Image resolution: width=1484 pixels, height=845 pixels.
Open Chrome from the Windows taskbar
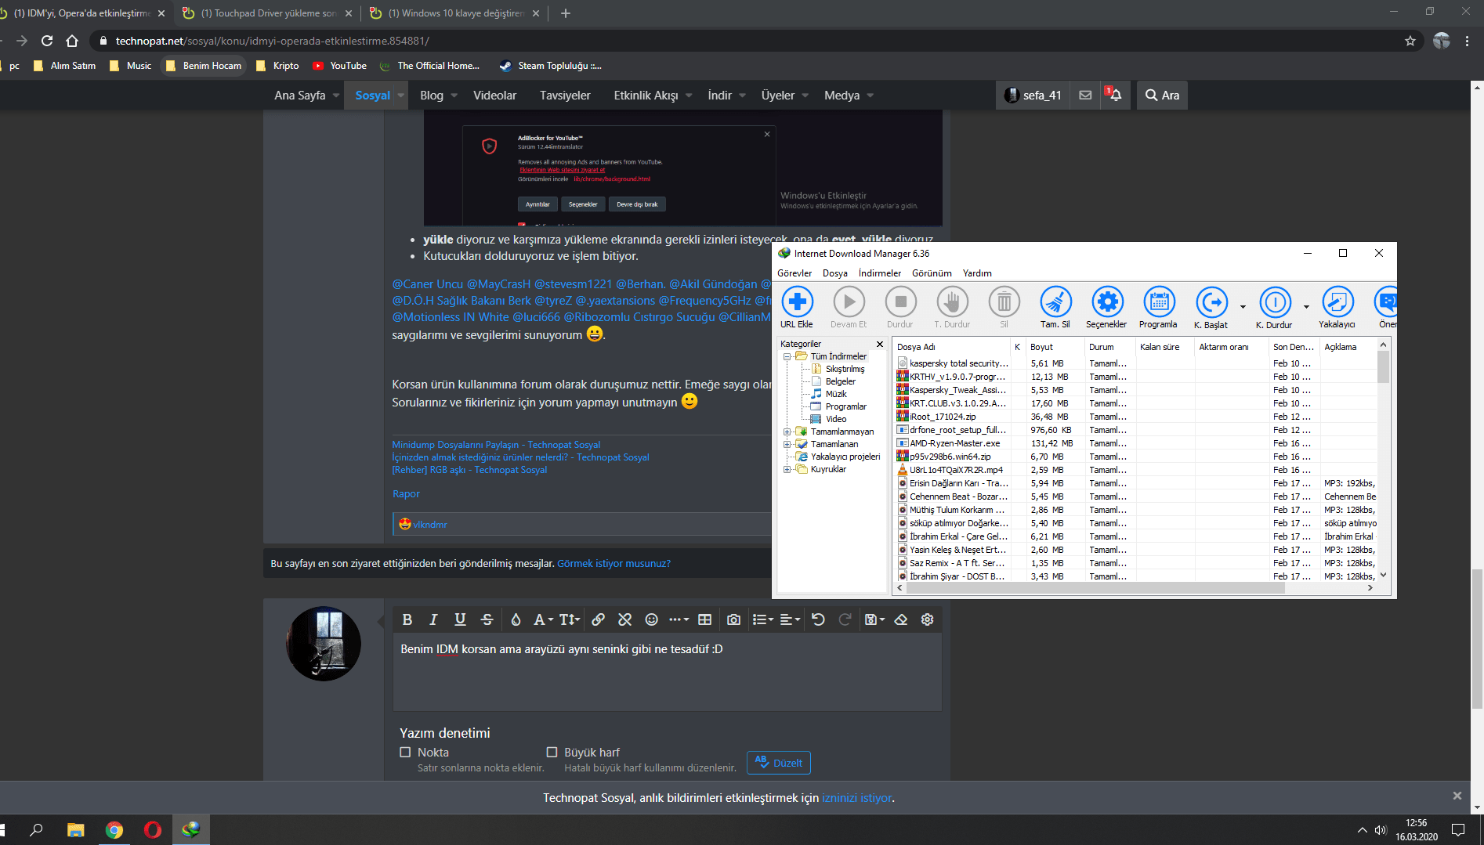tap(114, 830)
